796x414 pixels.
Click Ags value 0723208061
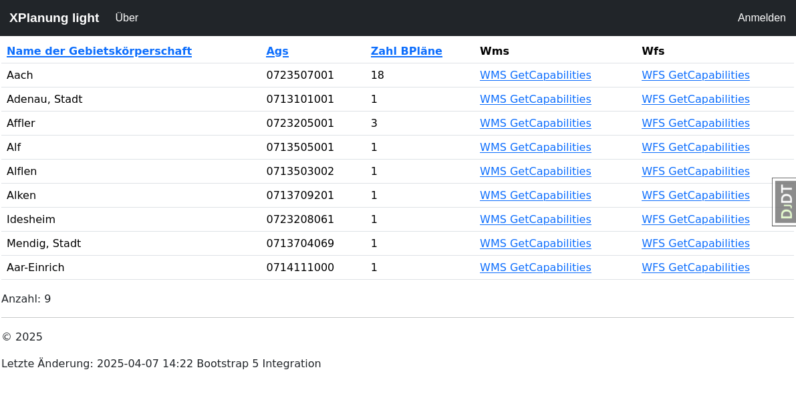[x=300, y=219]
